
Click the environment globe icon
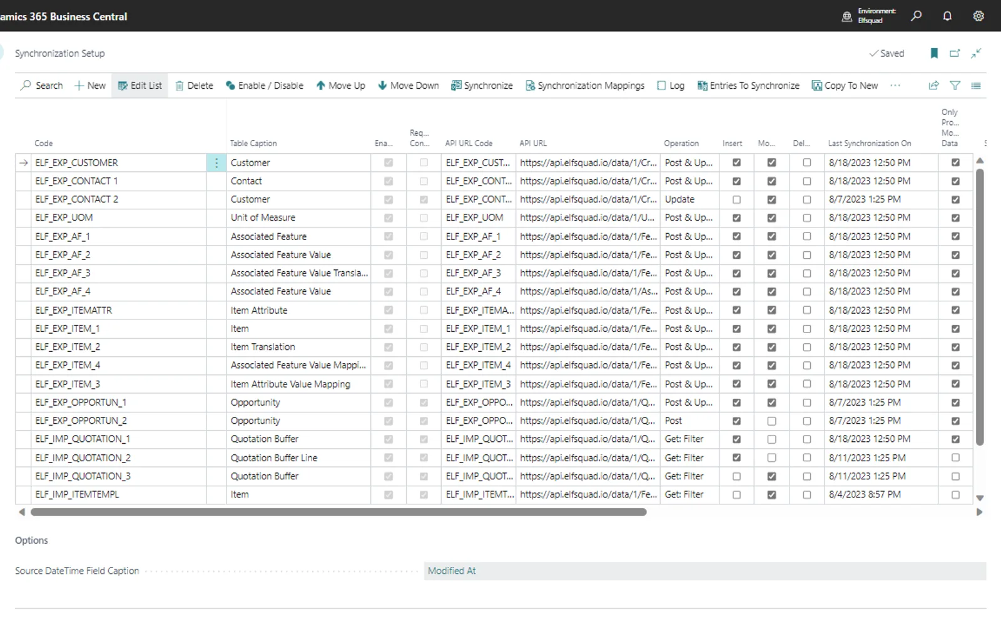(846, 17)
